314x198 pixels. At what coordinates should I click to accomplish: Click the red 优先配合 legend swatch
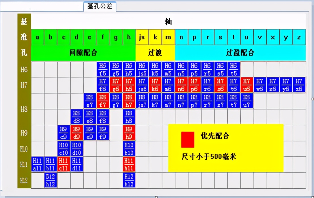coord(188,140)
